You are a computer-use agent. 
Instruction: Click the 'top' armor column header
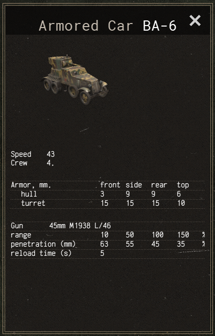(183, 185)
